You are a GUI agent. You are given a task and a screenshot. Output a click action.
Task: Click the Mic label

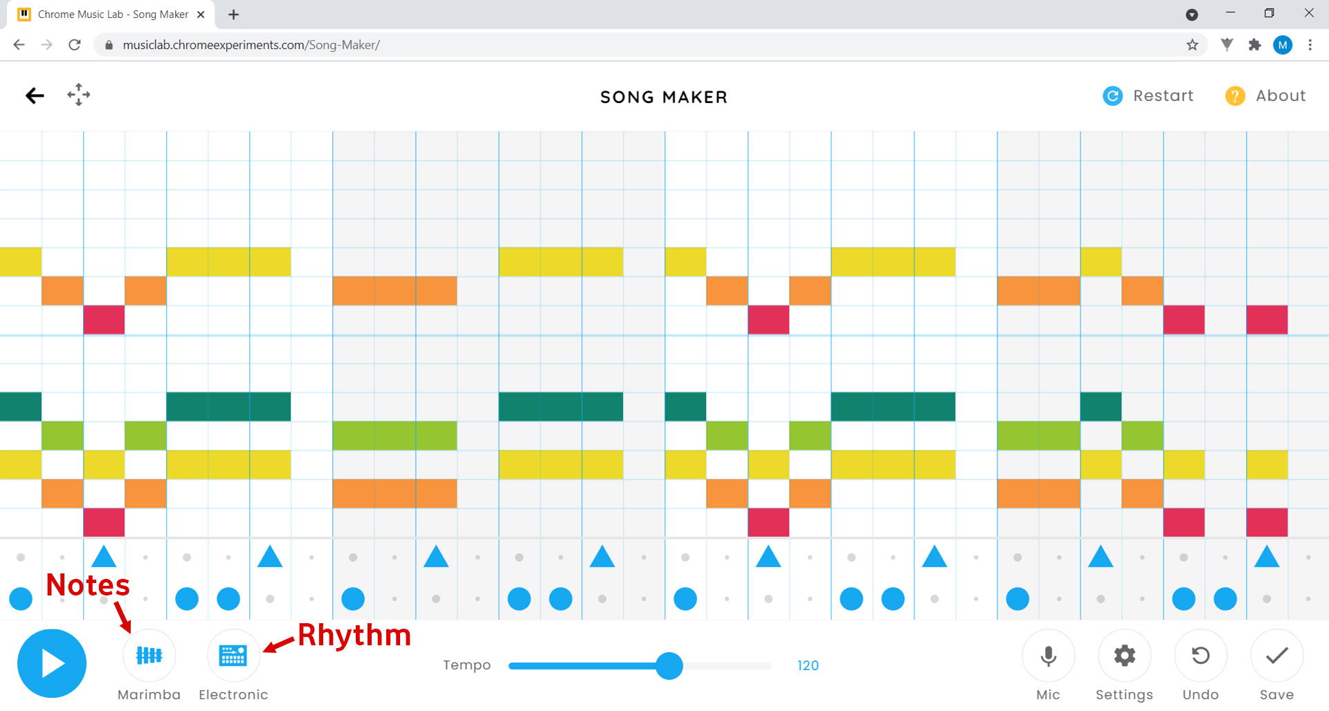pos(1048,694)
